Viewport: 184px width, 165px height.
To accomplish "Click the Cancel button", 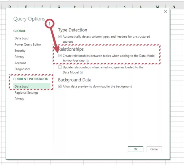I will 154,149.
